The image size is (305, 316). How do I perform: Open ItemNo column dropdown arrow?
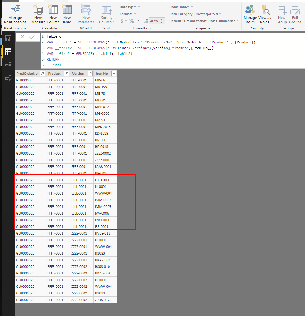(x=114, y=74)
